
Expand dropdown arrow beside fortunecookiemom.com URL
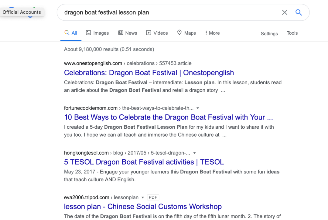tap(198, 108)
